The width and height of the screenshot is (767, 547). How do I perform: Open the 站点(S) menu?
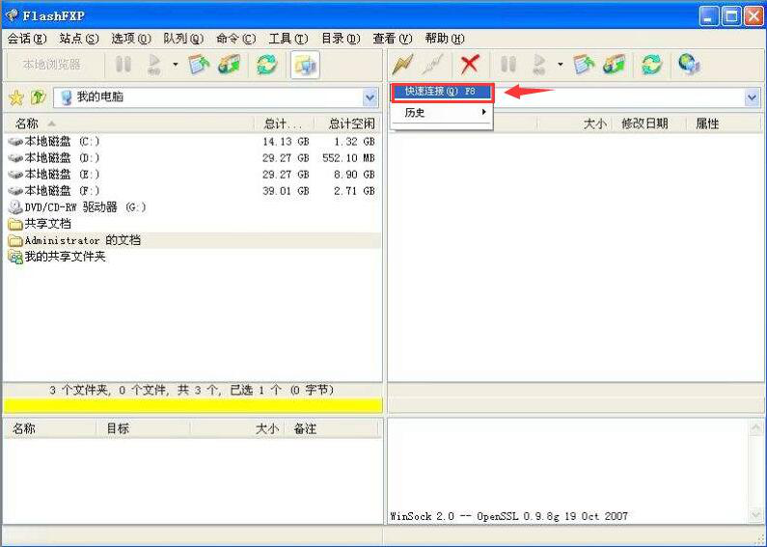(x=79, y=39)
